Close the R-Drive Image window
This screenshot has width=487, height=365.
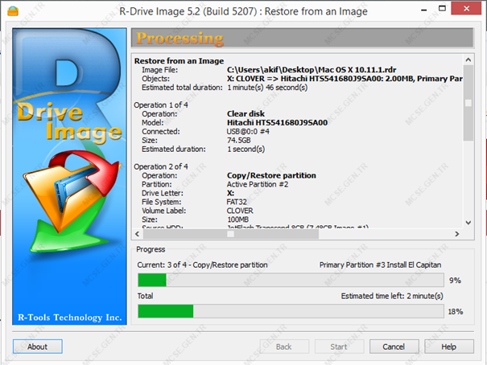(466, 8)
